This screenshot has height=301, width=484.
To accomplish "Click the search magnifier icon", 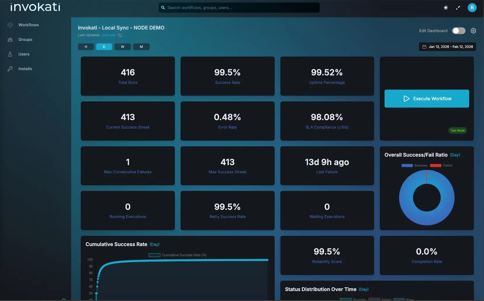I will [x=163, y=8].
